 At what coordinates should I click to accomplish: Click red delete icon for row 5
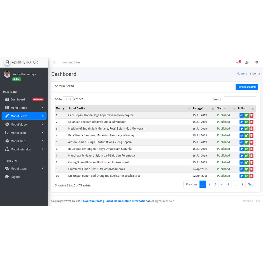[x=251, y=142]
